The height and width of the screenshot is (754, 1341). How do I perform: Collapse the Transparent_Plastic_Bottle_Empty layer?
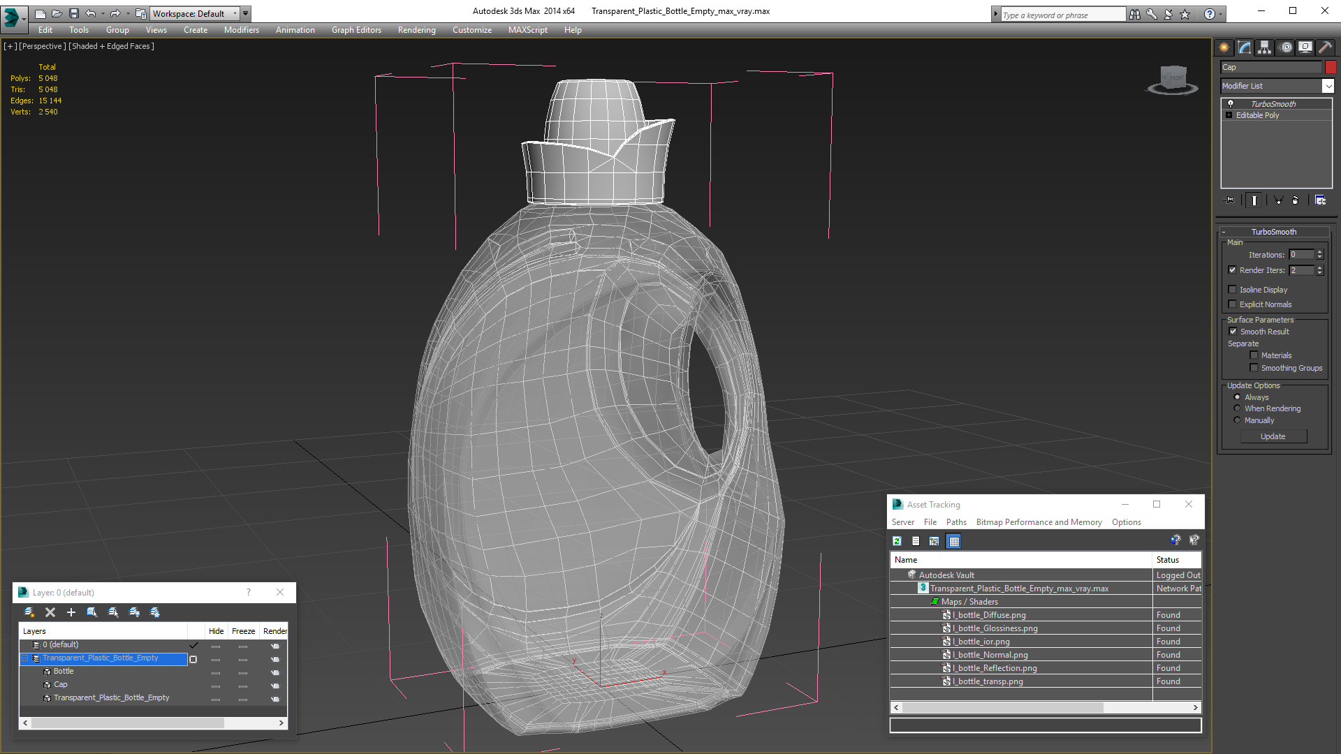pyautogui.click(x=25, y=658)
